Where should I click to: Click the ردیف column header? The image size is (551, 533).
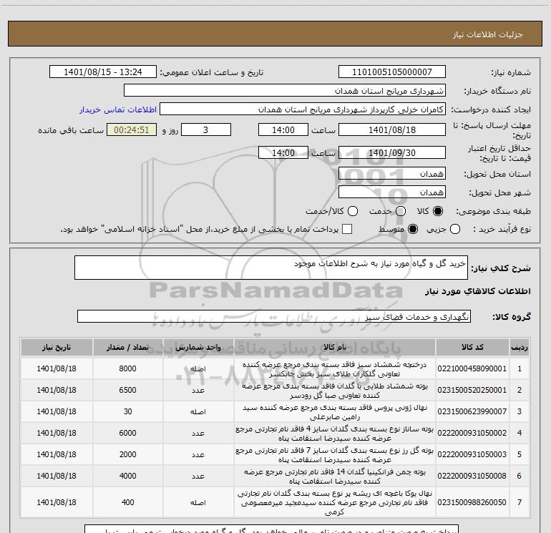[520, 347]
